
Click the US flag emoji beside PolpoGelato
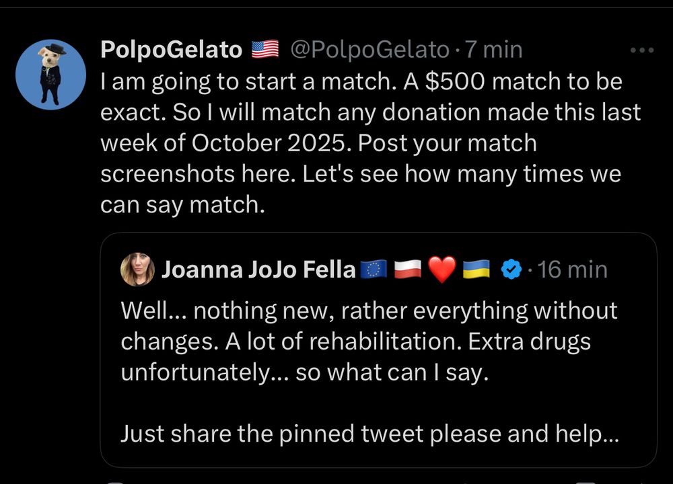[x=264, y=49]
